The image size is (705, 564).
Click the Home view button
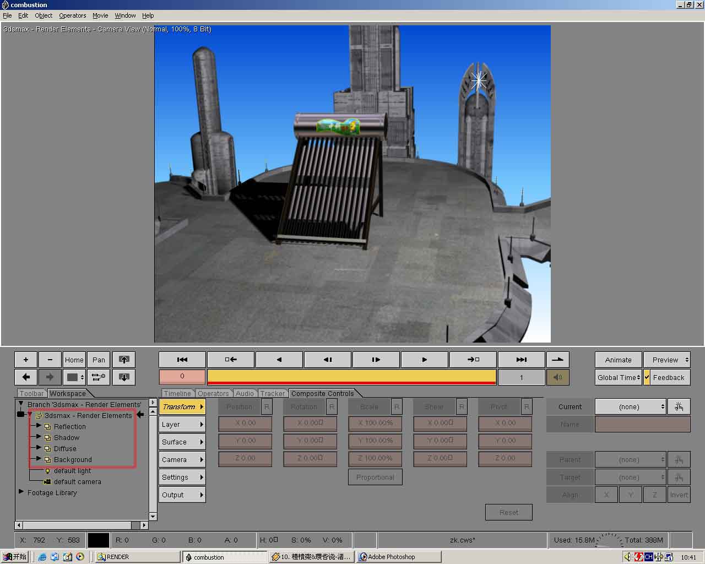click(74, 360)
